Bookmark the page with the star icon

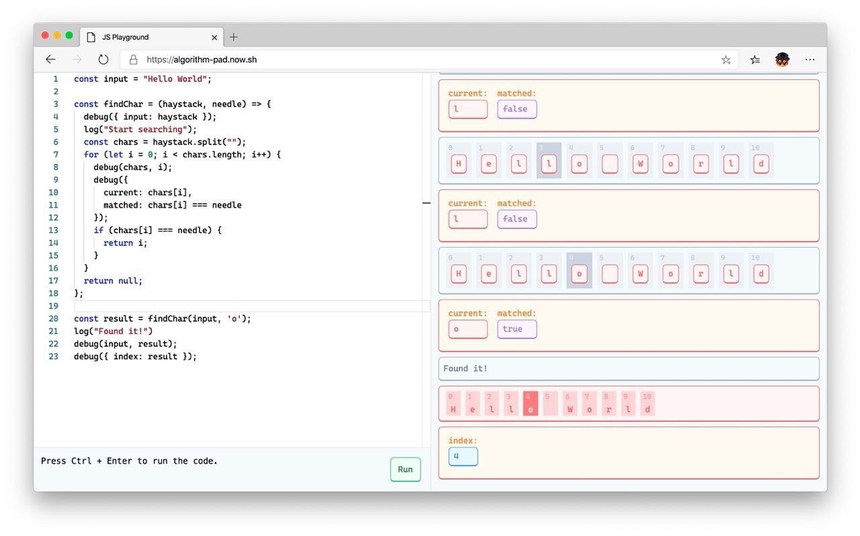(726, 60)
